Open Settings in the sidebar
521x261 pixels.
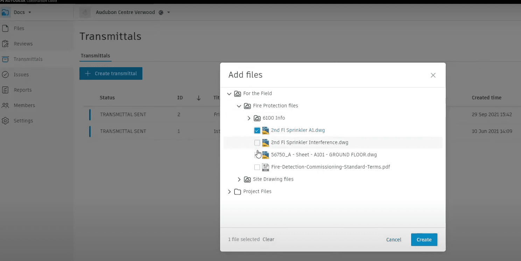tap(23, 121)
